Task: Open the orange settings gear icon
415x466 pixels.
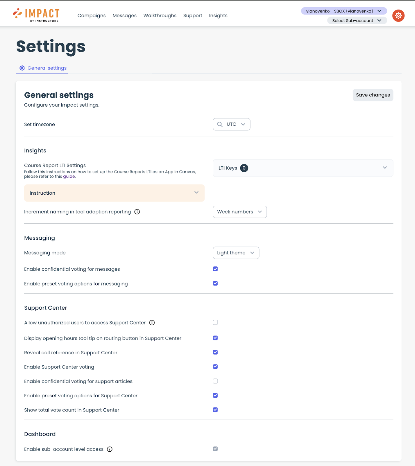Action: [x=398, y=16]
